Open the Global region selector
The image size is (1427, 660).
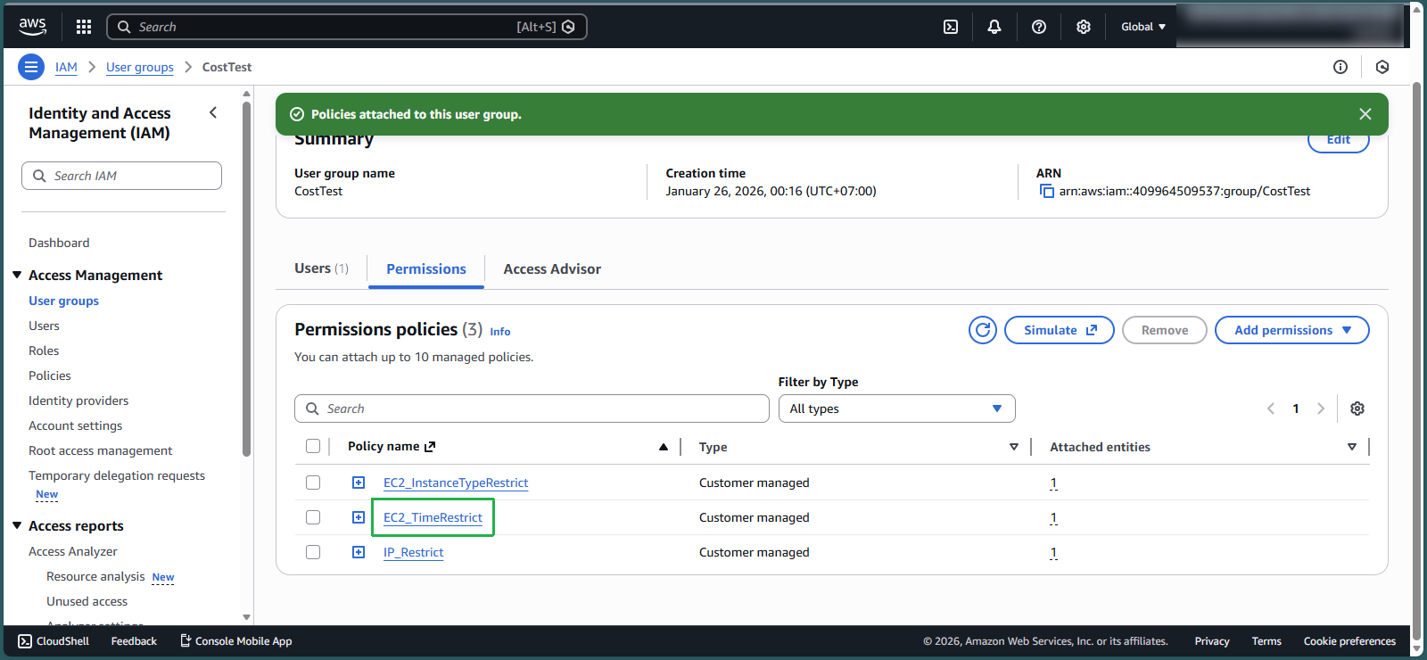click(x=1143, y=27)
